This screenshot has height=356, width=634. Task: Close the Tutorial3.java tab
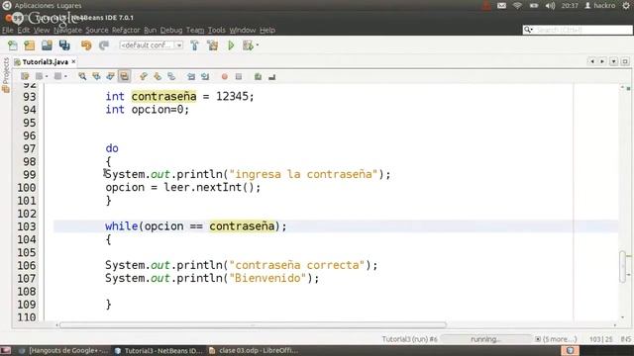73,61
